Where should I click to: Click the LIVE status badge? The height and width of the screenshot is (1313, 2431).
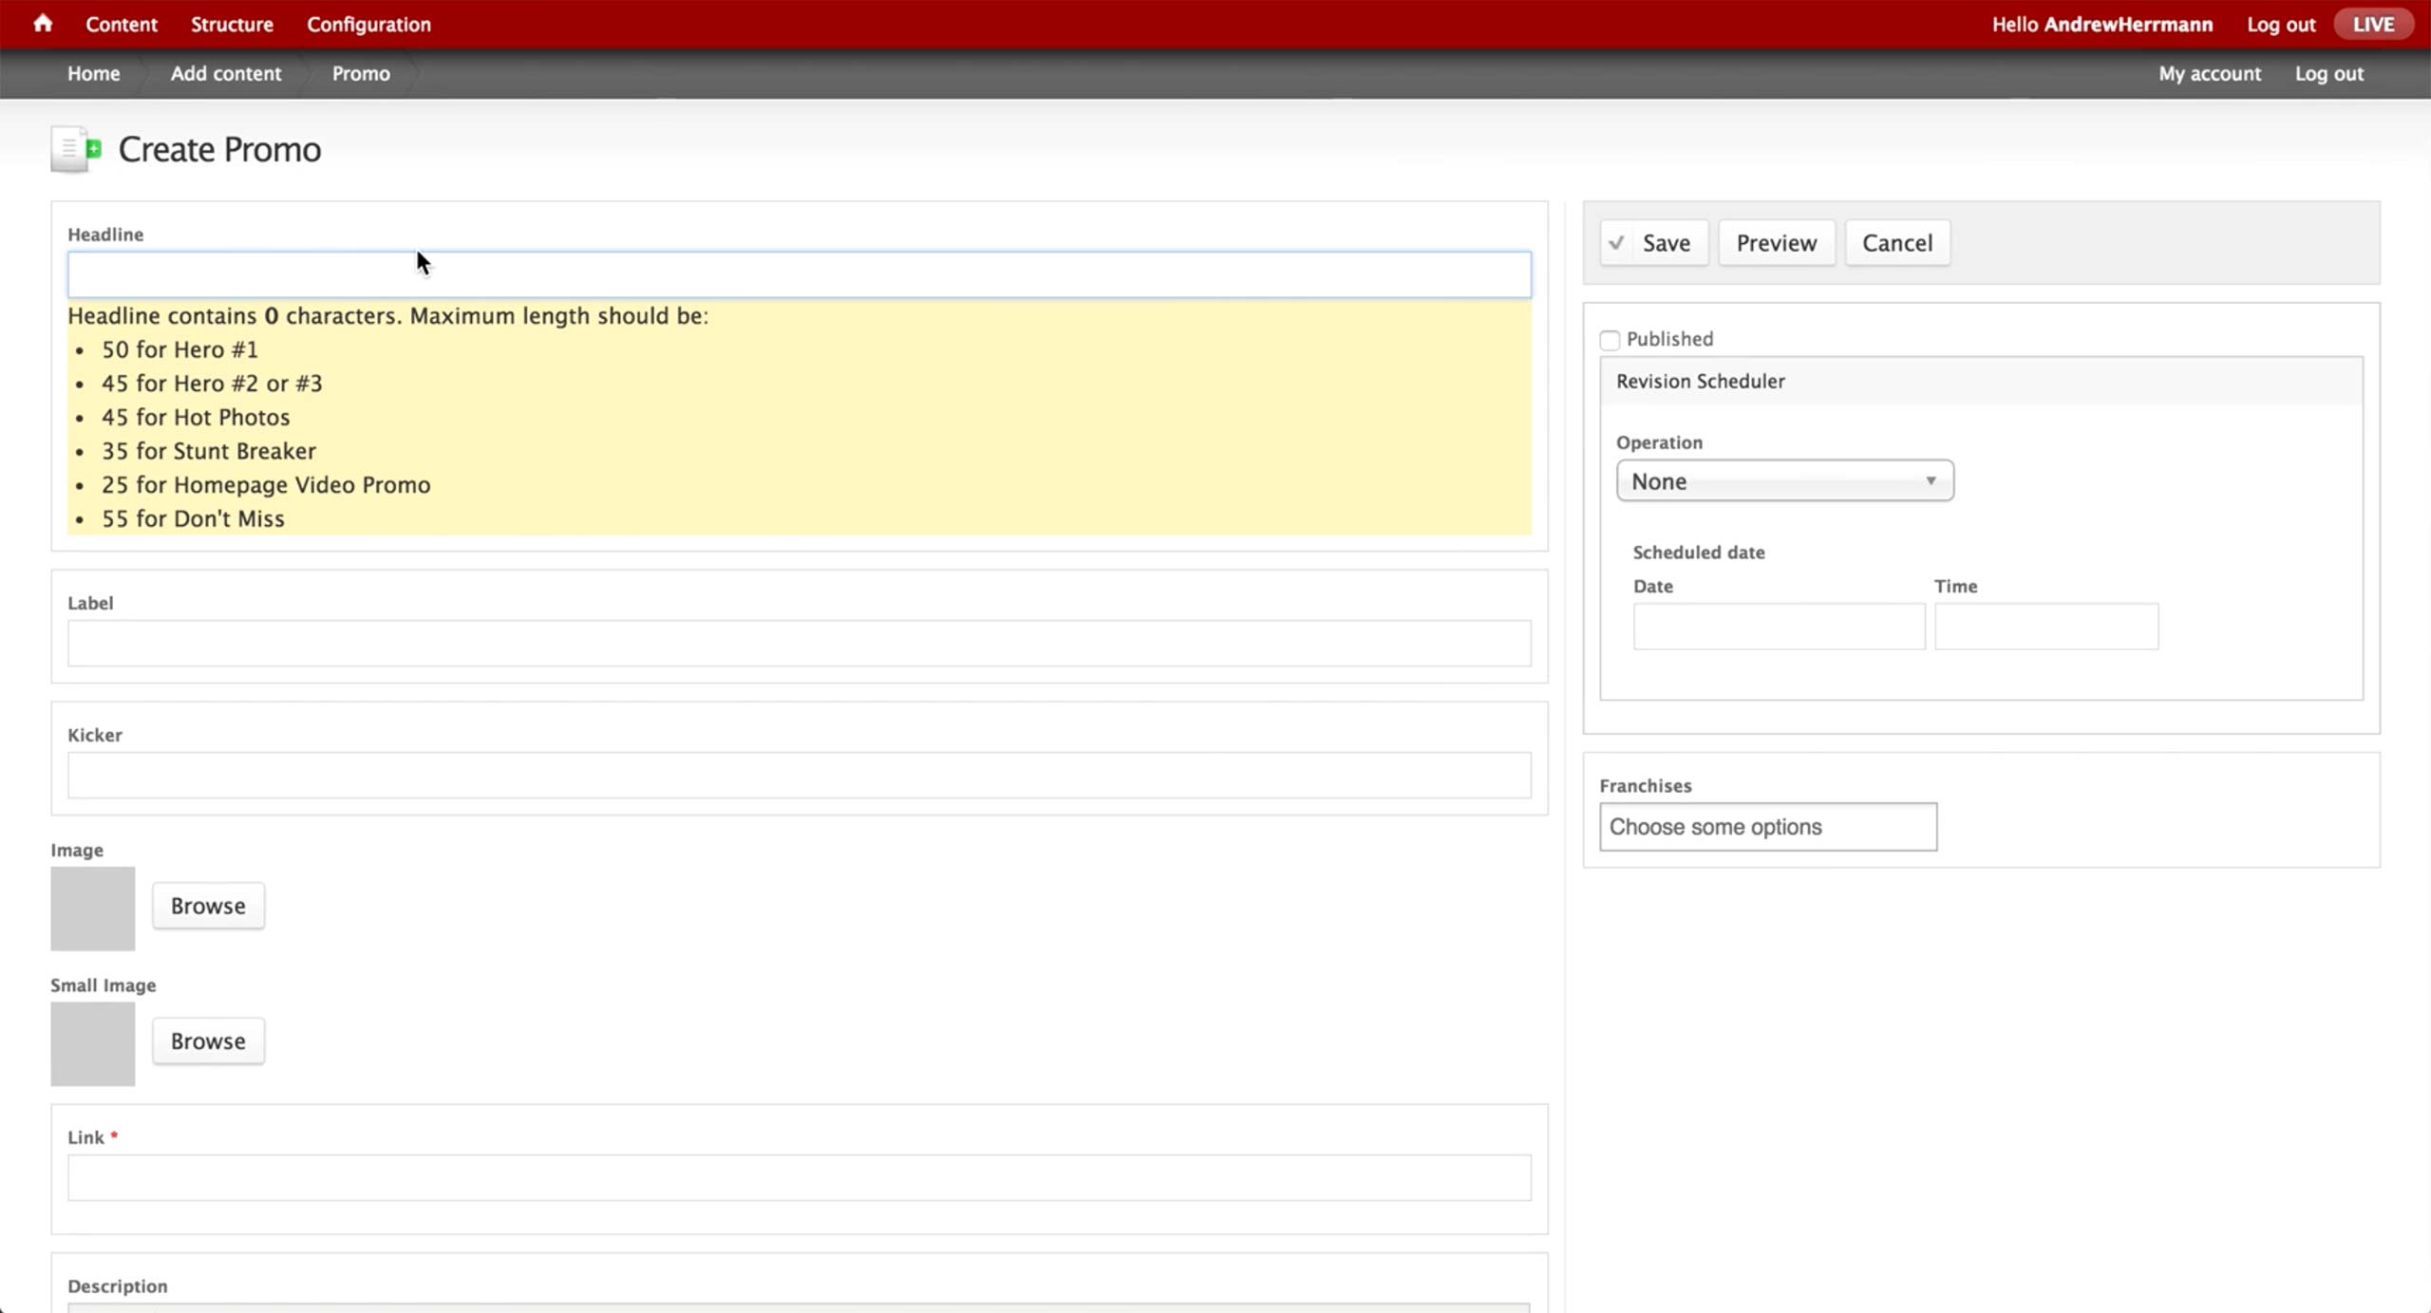(x=2372, y=25)
